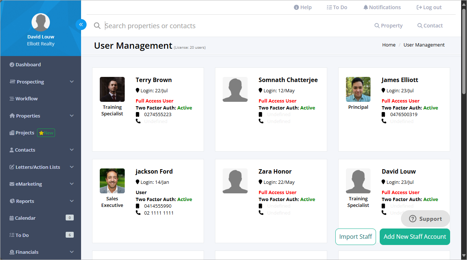Open To Do in the top bar

point(337,7)
